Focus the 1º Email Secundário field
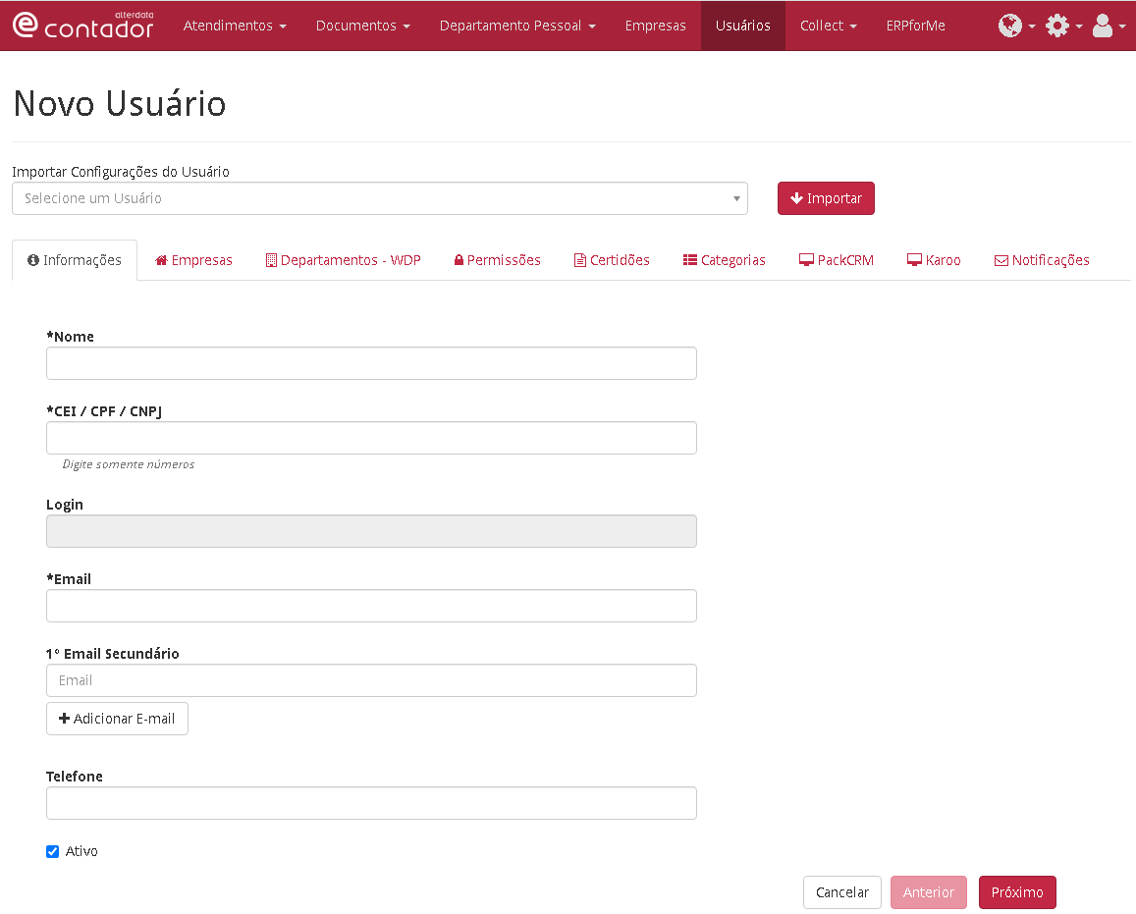This screenshot has width=1136, height=914. (x=372, y=680)
